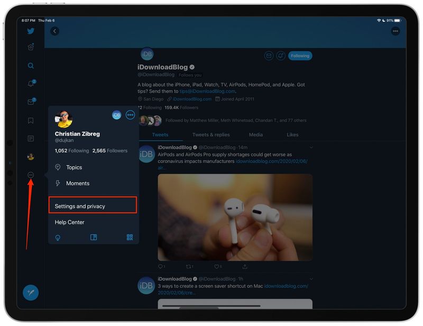Click the 8:07 PM clock
Image resolution: width=423 pixels, height=326 pixels.
29,21
